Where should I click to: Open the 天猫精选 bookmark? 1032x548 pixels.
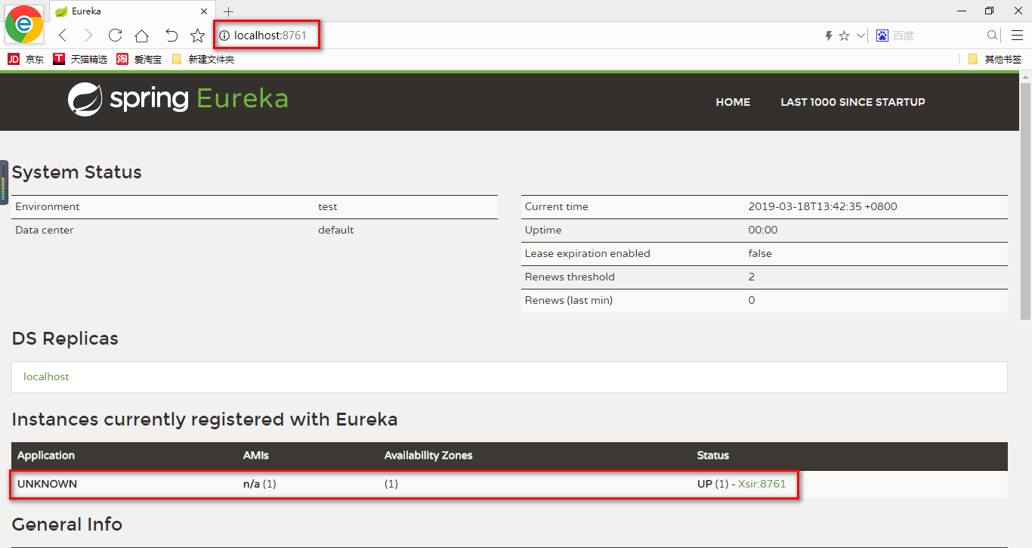pos(80,59)
